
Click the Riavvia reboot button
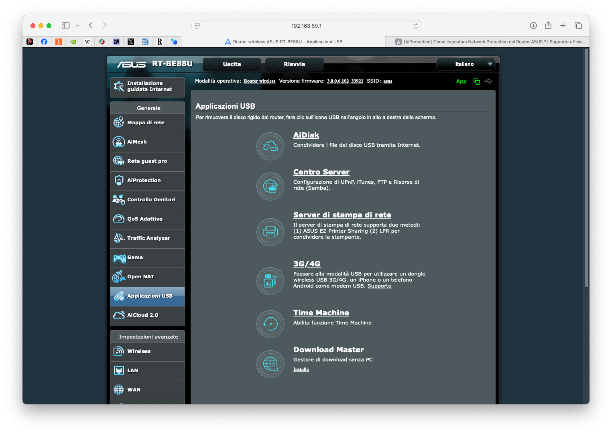[x=295, y=64]
